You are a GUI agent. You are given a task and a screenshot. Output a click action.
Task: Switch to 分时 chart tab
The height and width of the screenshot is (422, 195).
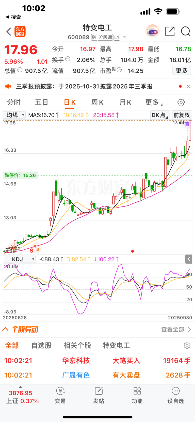14,102
